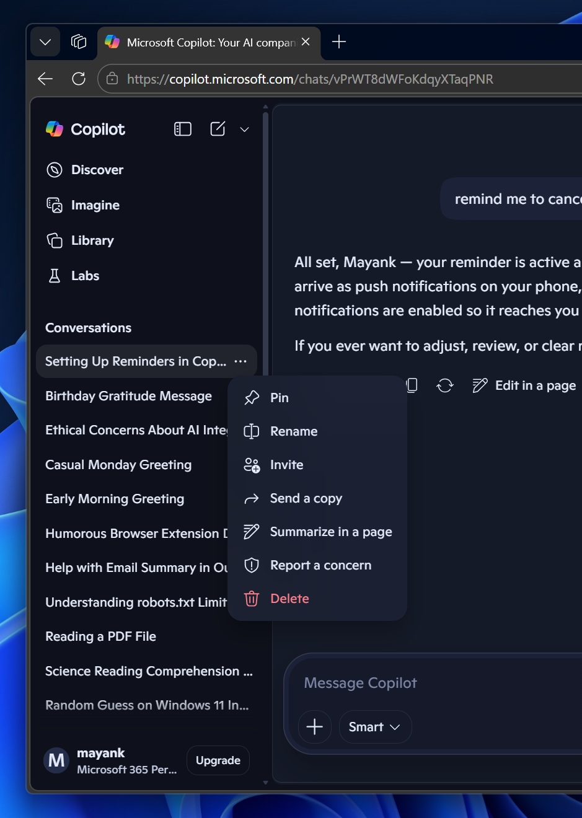Regenerate the Copilot response
Image resolution: width=582 pixels, height=818 pixels.
[x=445, y=385]
